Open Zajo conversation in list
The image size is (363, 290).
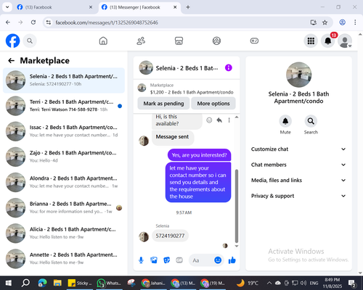pos(64,157)
